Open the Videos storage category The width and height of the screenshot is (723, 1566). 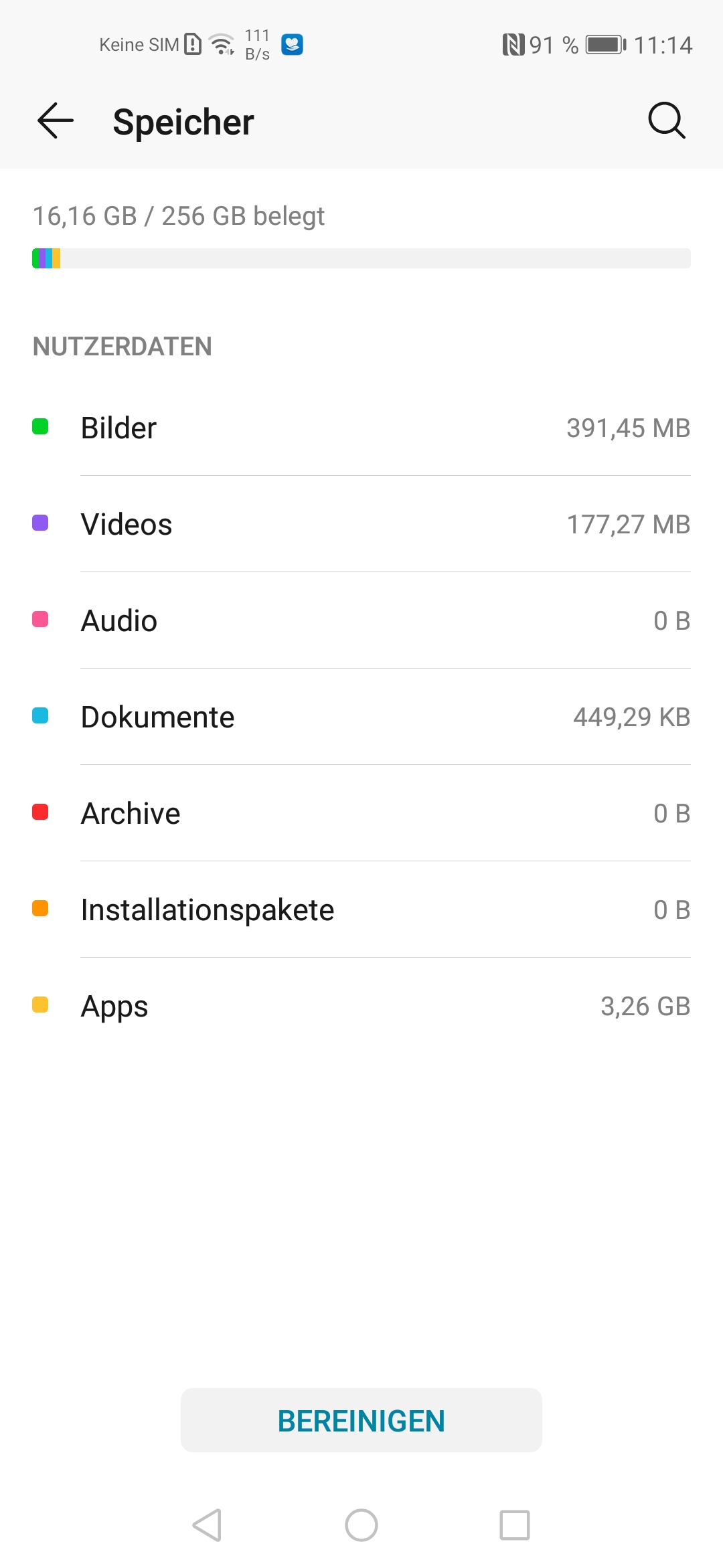(361, 524)
